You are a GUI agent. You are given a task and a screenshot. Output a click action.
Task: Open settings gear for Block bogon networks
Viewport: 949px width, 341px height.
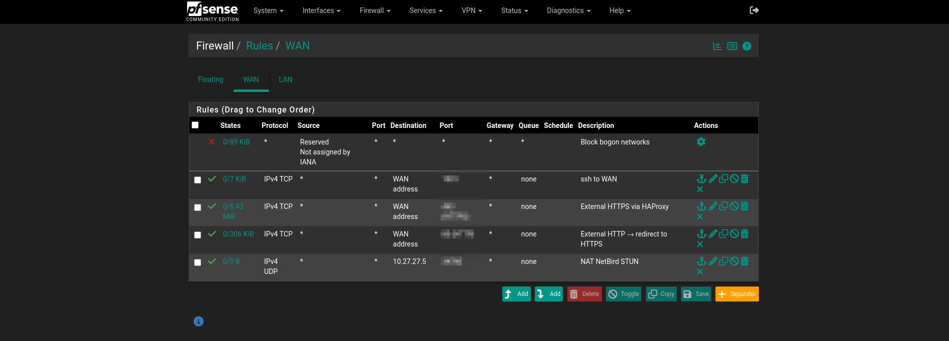point(701,141)
